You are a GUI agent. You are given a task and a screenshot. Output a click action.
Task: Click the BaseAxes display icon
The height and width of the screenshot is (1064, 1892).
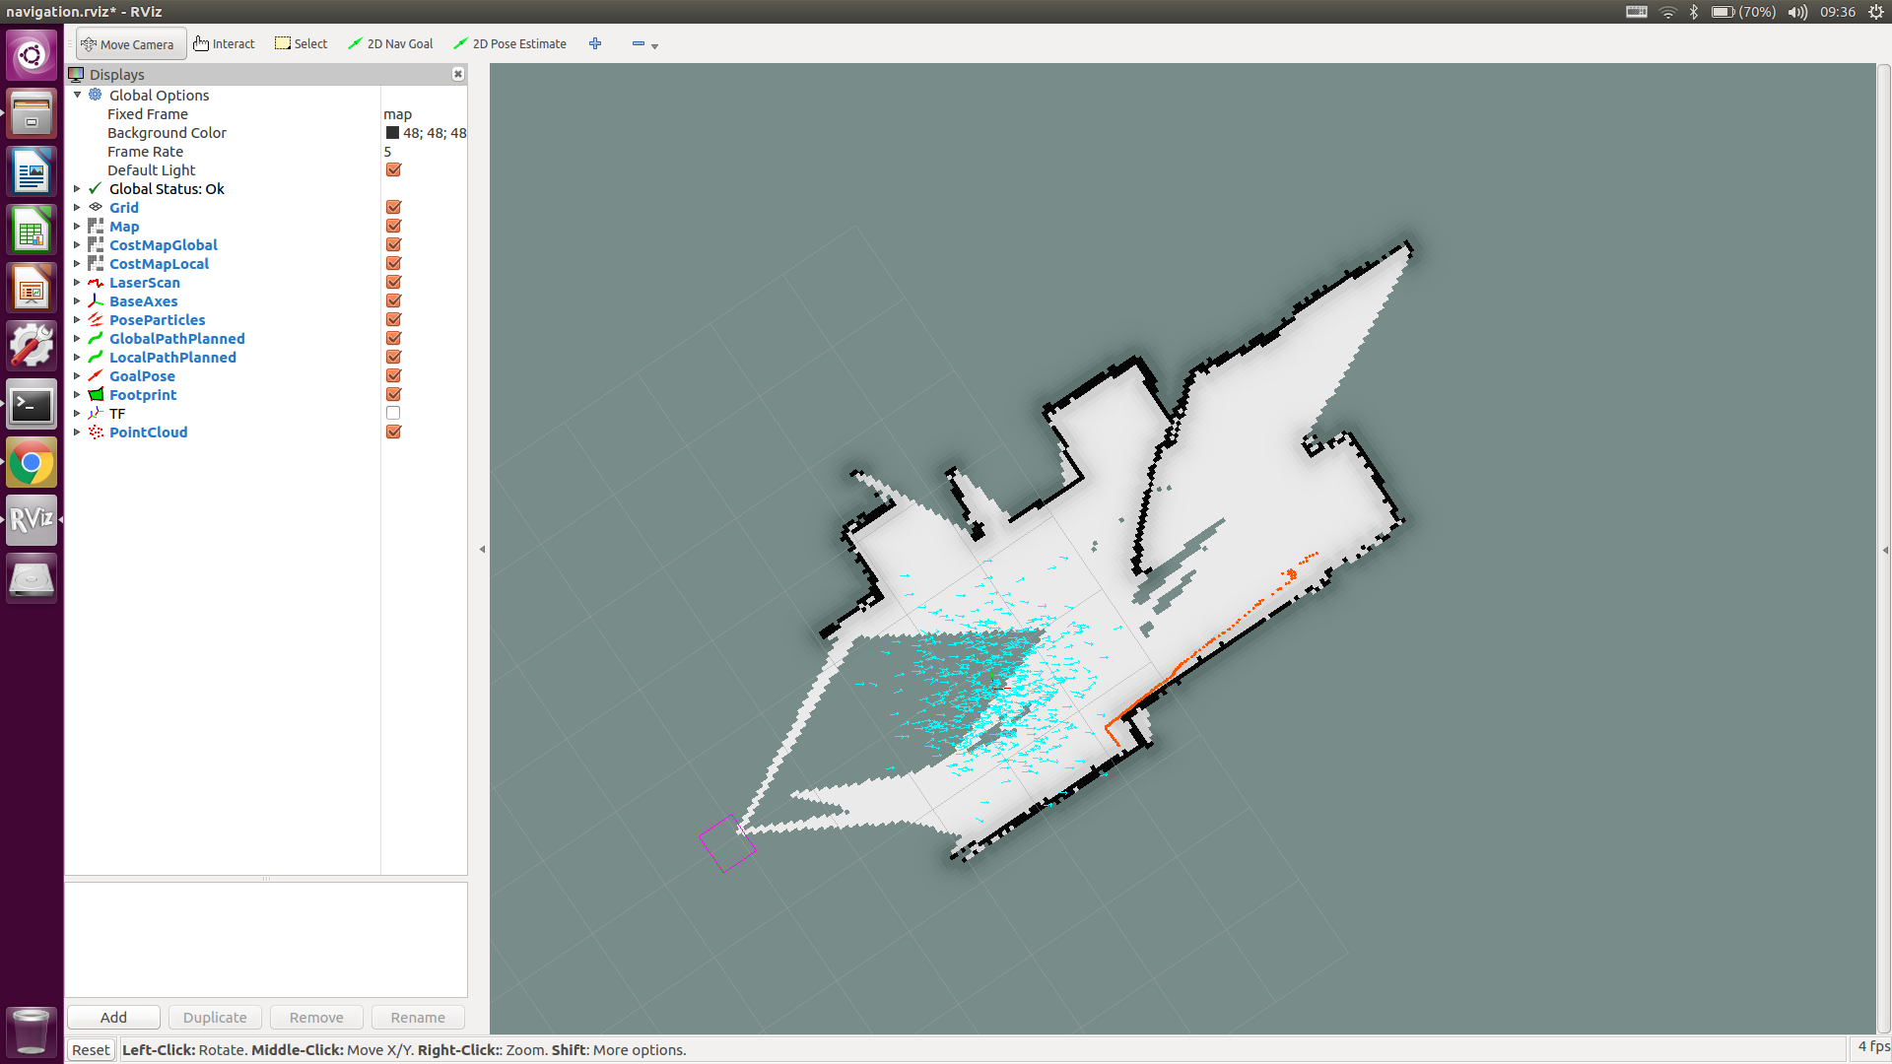pyautogui.click(x=96, y=300)
